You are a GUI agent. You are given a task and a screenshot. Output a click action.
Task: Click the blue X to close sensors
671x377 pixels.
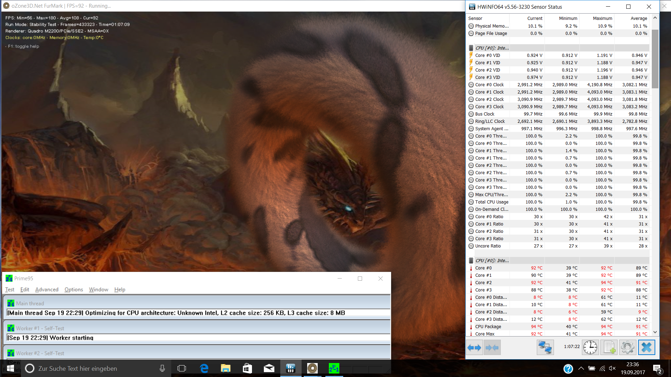(647, 348)
